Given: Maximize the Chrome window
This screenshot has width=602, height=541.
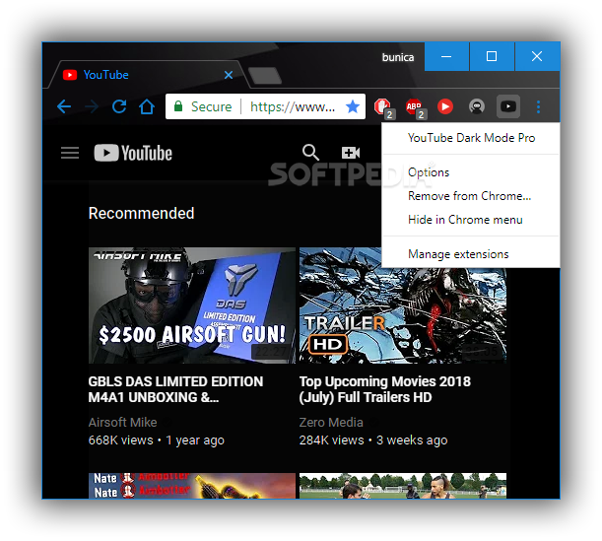Looking at the screenshot, I should (x=492, y=56).
